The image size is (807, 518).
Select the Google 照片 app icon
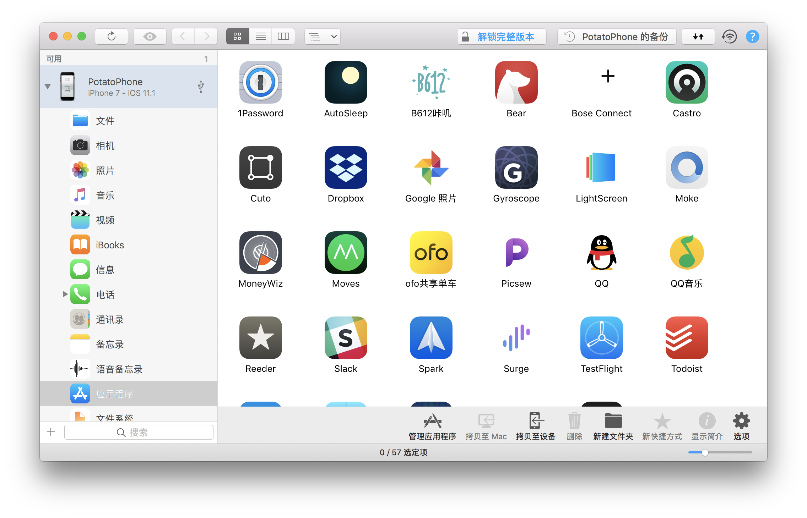[431, 167]
